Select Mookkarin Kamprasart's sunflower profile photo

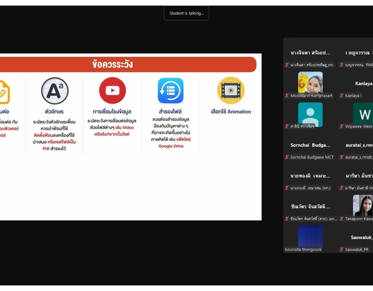click(x=310, y=82)
